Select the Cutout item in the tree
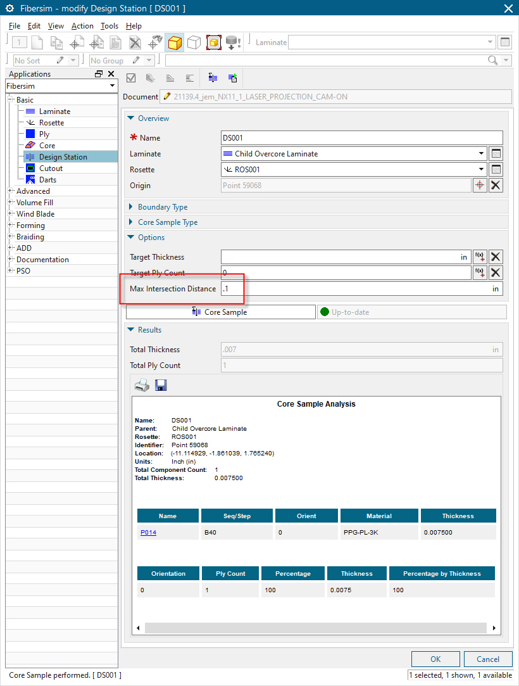 (x=51, y=168)
